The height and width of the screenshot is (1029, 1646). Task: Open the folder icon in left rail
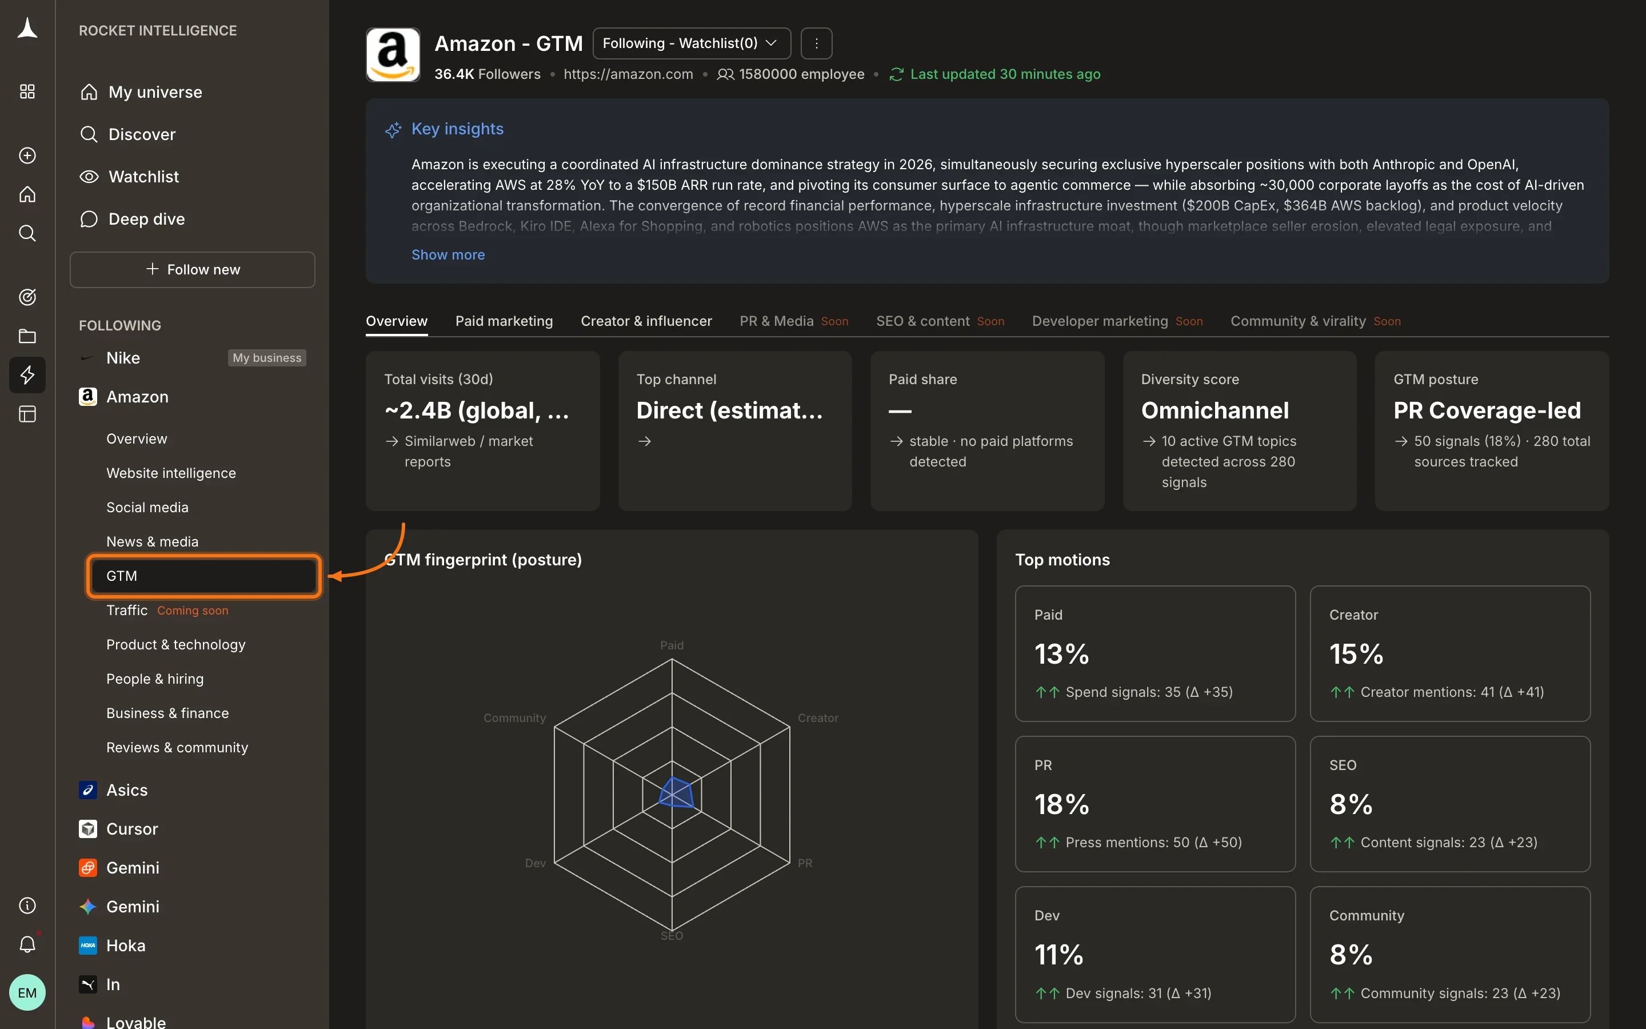point(27,336)
